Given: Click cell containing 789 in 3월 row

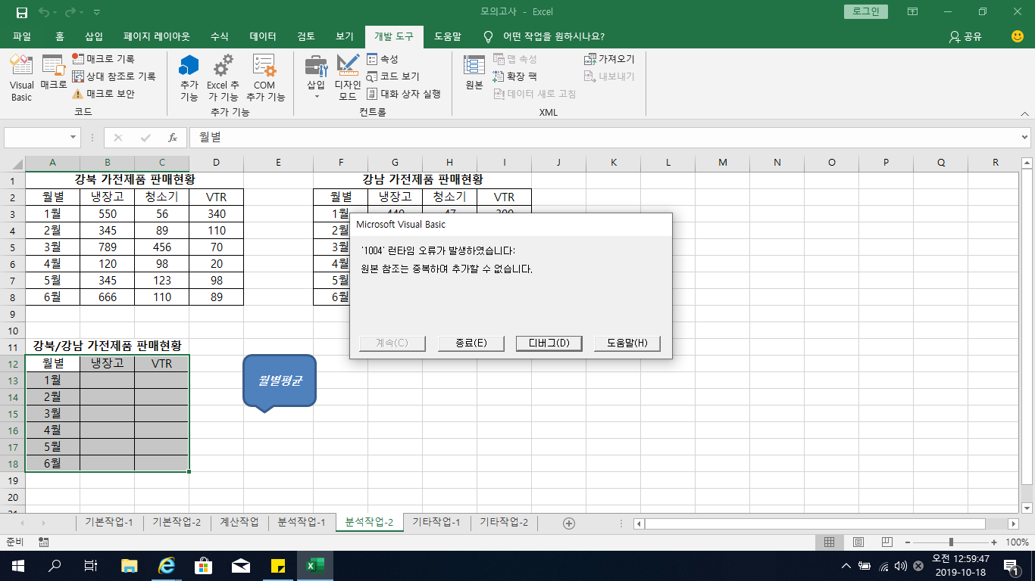Looking at the screenshot, I should 108,247.
